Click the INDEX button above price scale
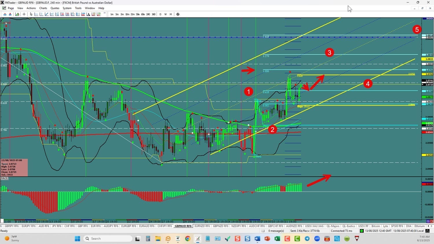This screenshot has height=244, width=434. 428,19
